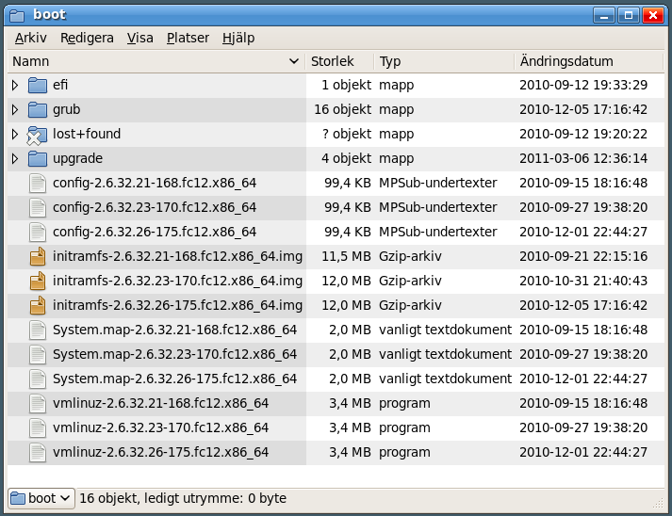Image resolution: width=672 pixels, height=516 pixels.
Task: Click file icon of vmlinuz-2.6.32.26-175
Action: 38,452
